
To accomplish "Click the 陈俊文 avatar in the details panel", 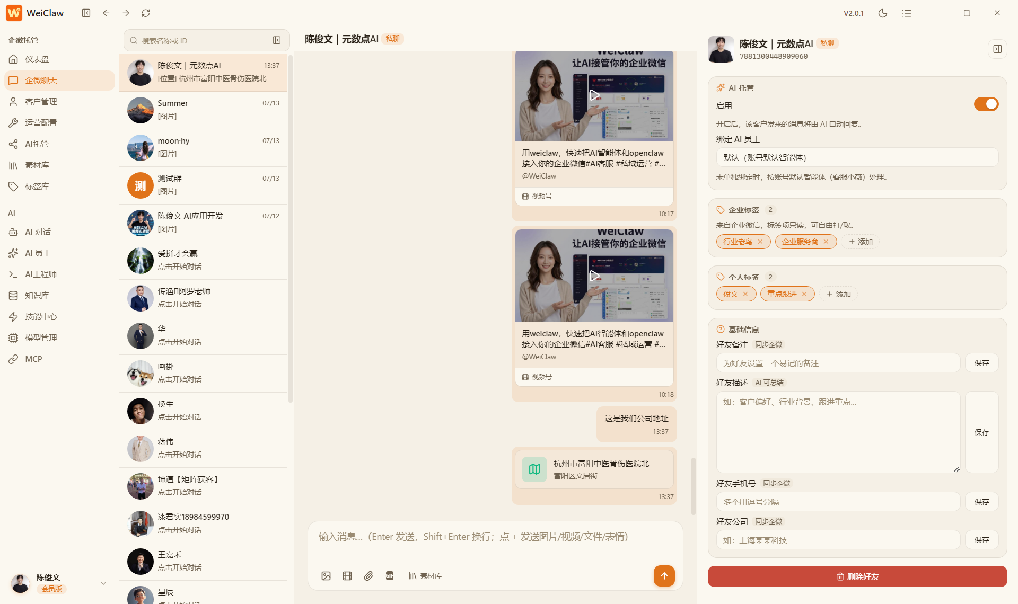I will point(721,49).
